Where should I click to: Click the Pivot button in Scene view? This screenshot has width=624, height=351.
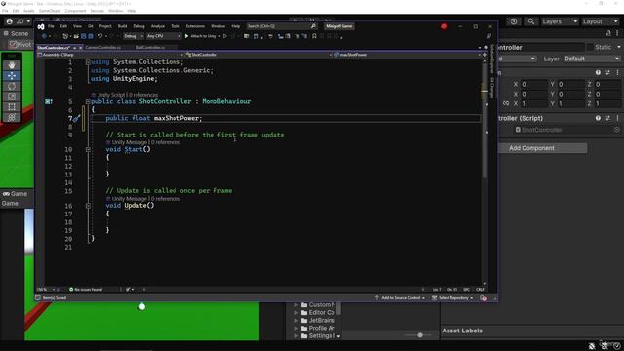tap(19, 44)
